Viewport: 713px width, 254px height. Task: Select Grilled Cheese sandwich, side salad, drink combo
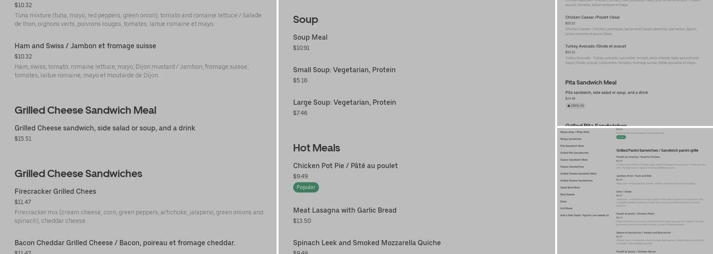click(x=104, y=128)
